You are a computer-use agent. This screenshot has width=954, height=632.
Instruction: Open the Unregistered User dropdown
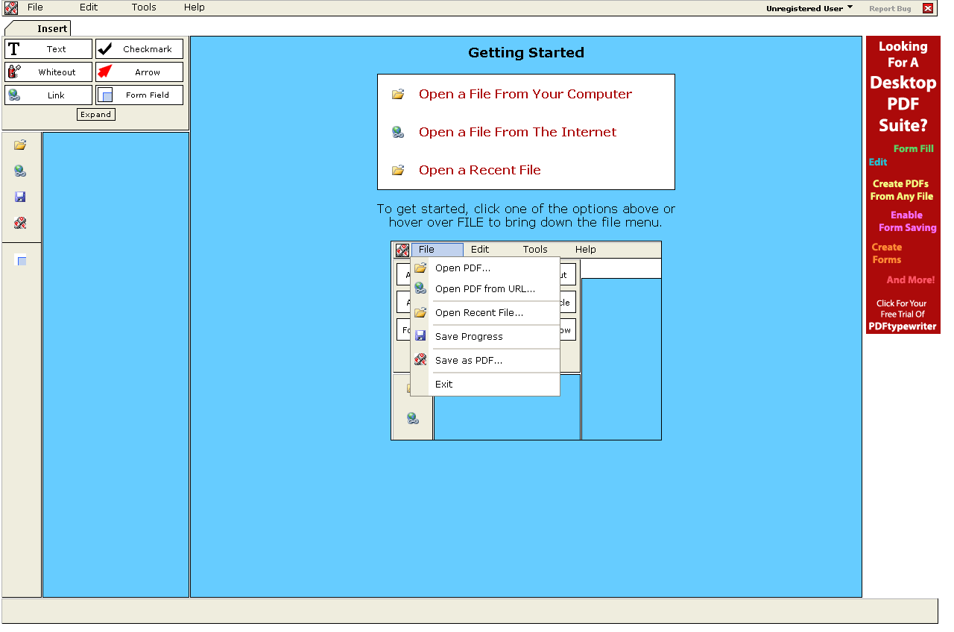pos(809,8)
